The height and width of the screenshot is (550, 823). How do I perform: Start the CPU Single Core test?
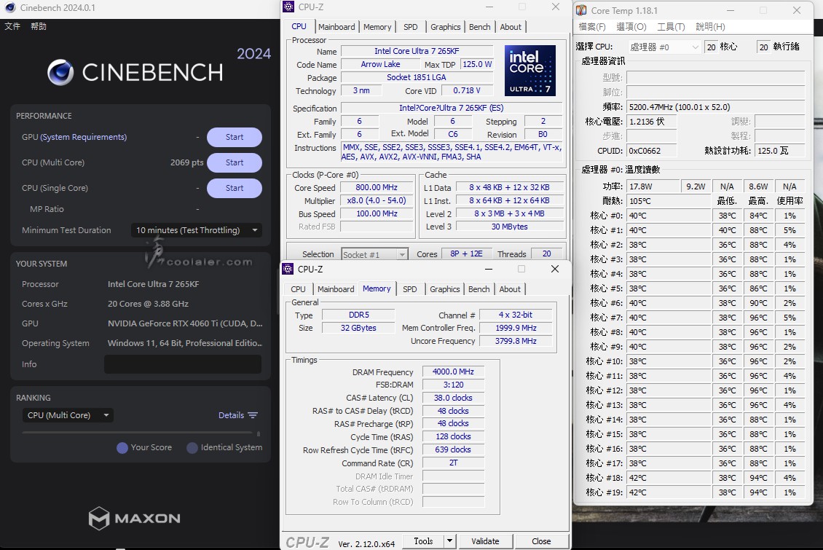(x=234, y=188)
